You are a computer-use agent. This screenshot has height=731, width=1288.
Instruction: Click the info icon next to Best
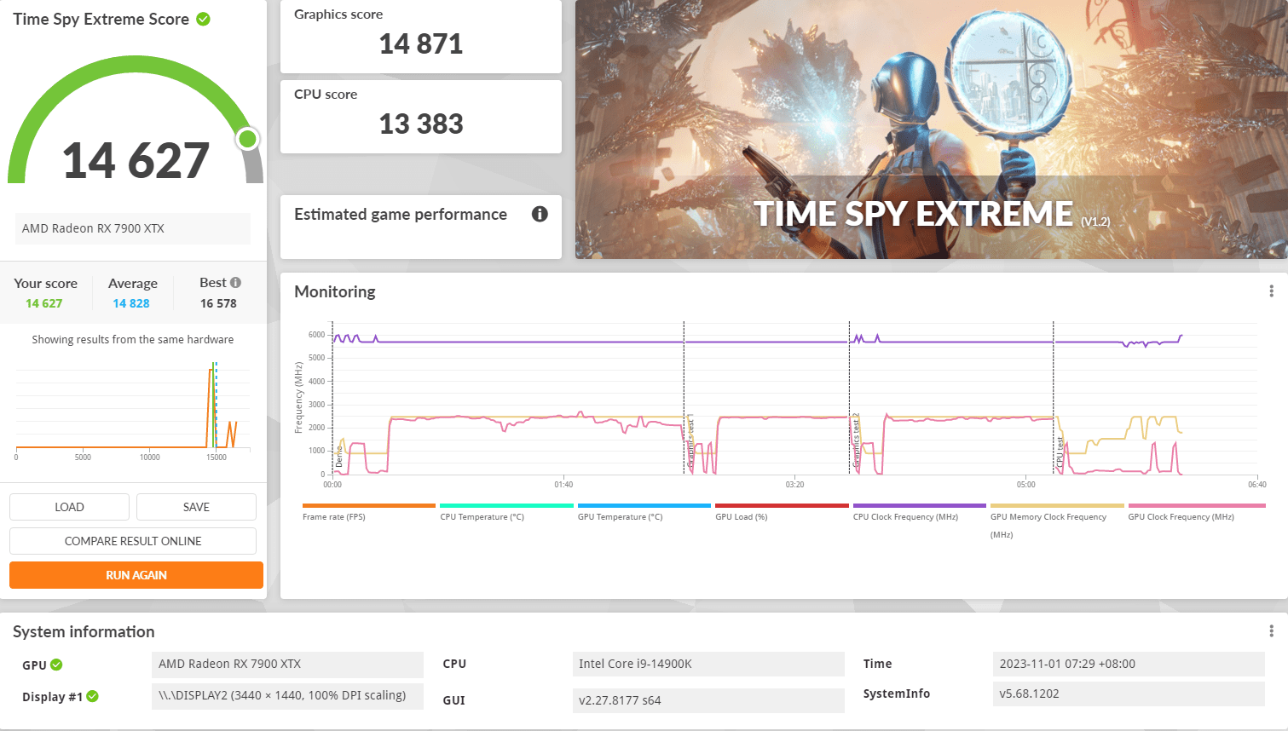click(235, 283)
